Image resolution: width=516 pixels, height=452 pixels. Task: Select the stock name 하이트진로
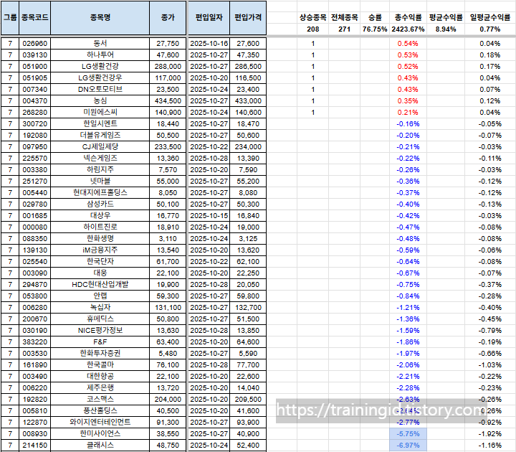pos(100,227)
